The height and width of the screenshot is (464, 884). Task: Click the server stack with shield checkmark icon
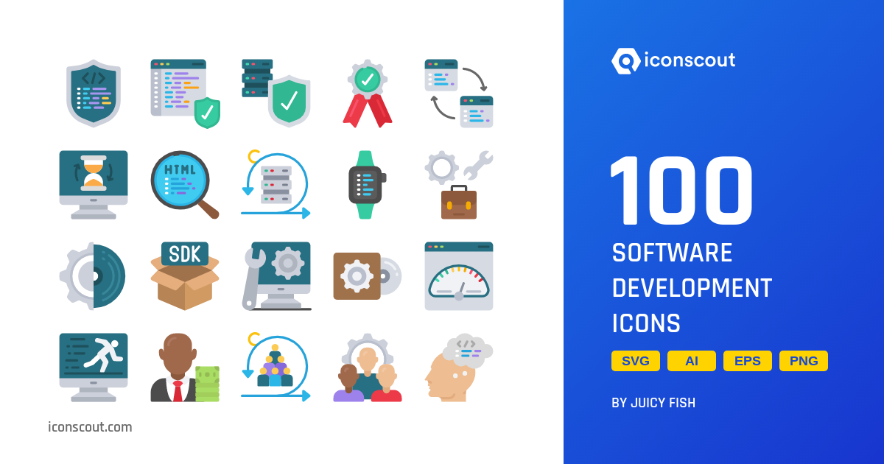(276, 92)
